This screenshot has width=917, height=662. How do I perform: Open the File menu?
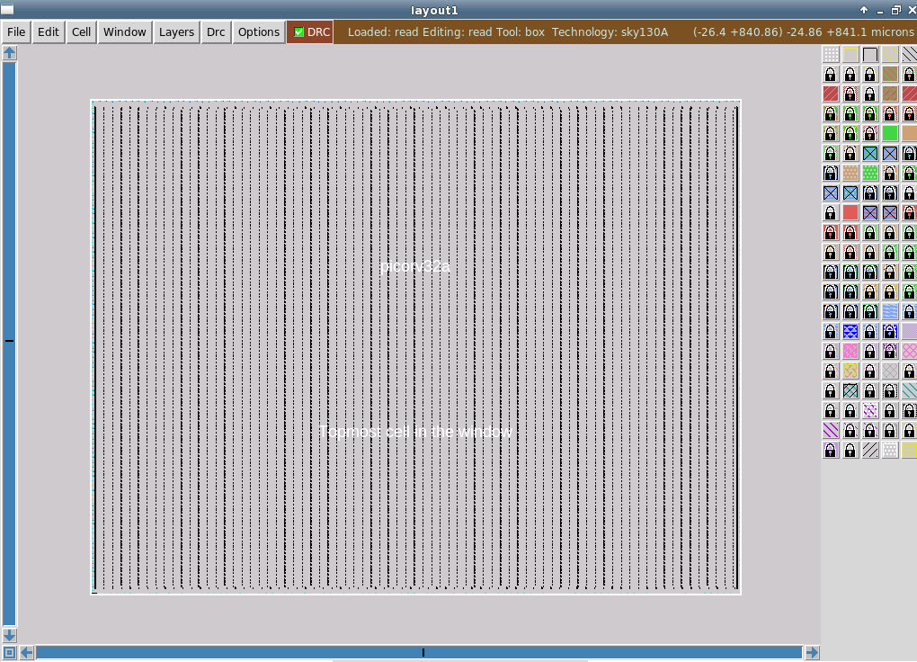coord(16,32)
